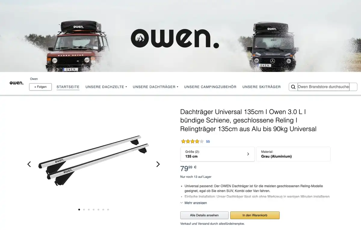Image resolution: width=361 pixels, height=230 pixels.
Task: Show the previous product image arrow
Action: (29, 164)
